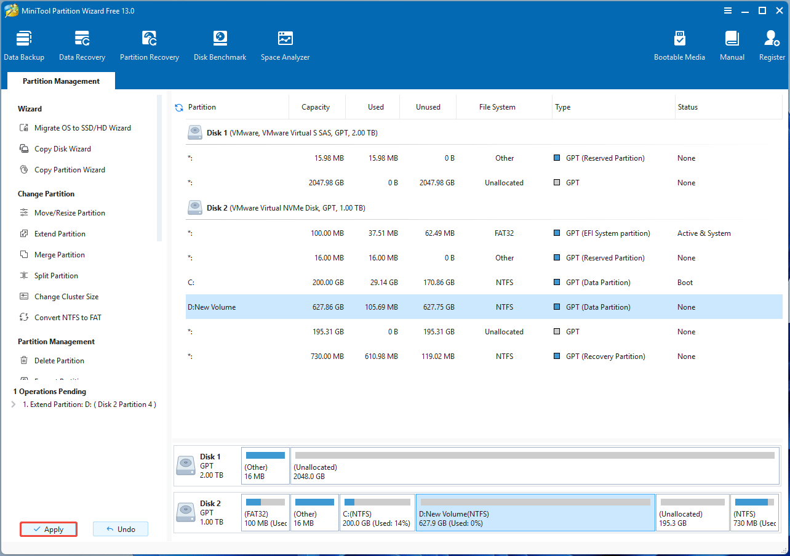Choose Move/Resize Partition in sidebar

coord(70,213)
